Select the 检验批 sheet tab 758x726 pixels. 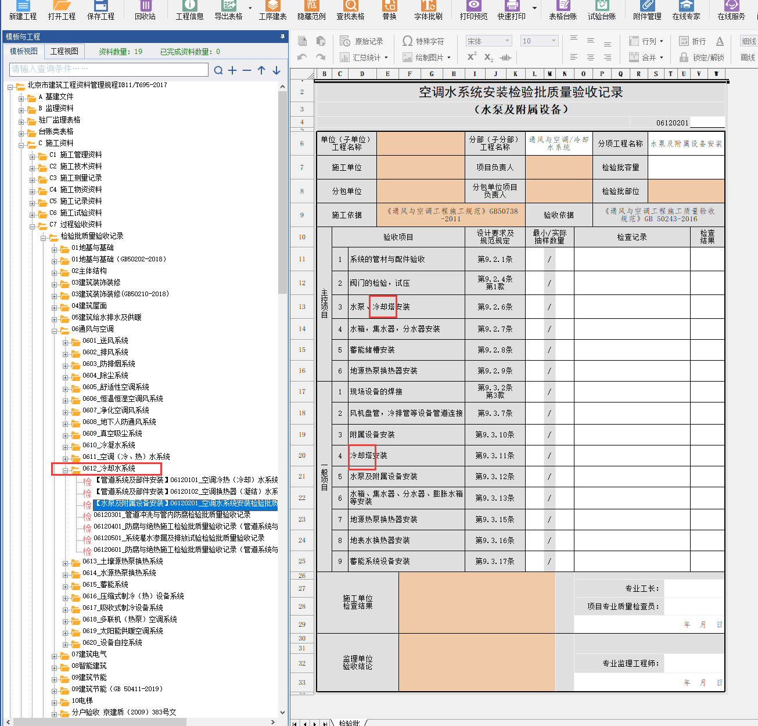pos(349,723)
